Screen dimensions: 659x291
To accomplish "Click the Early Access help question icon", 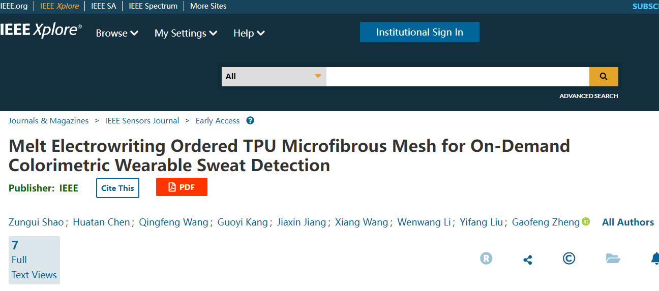I will pos(250,121).
